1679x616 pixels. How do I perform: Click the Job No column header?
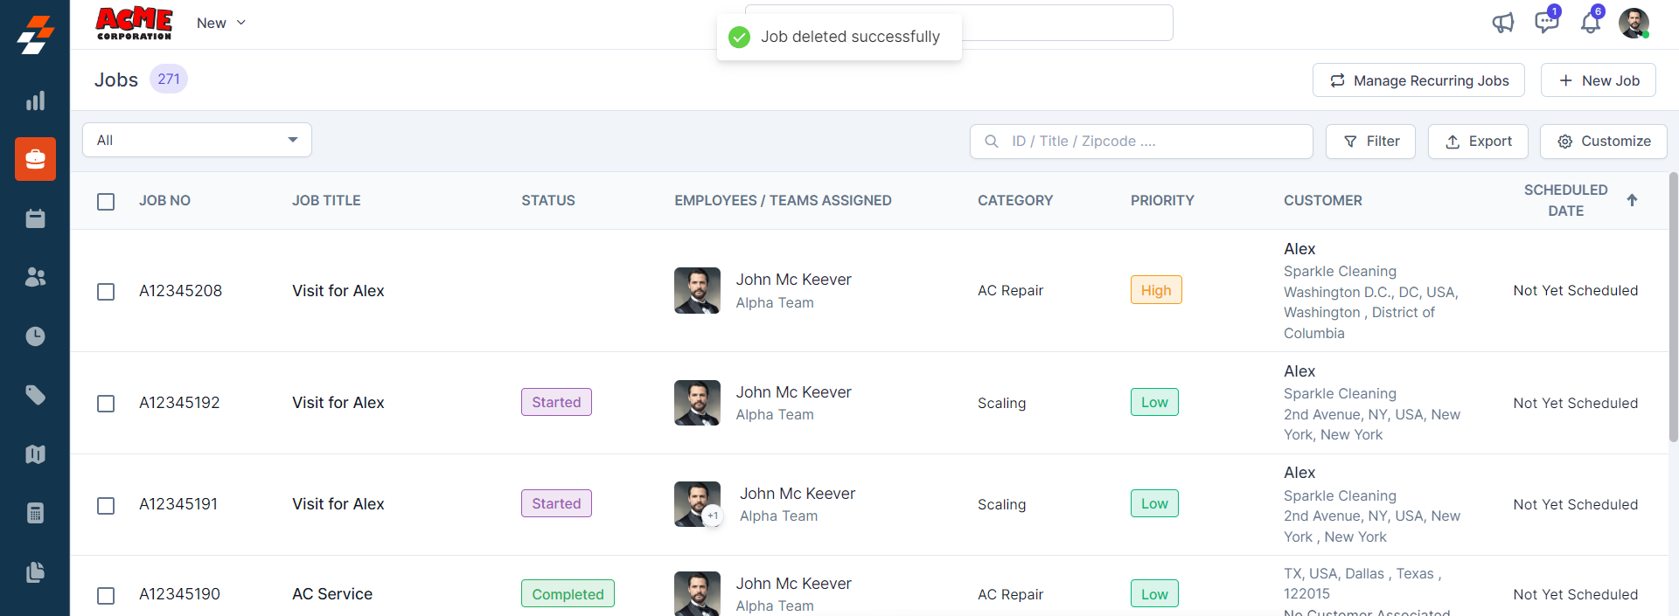point(164,200)
